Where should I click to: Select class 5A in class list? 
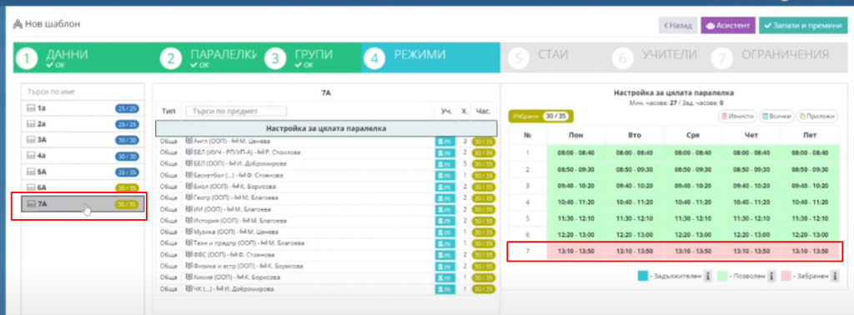click(x=83, y=172)
